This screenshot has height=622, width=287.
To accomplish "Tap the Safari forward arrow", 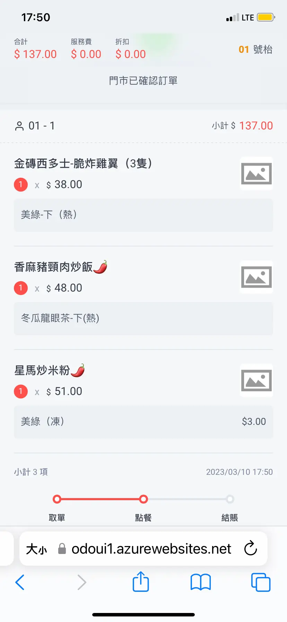I will tap(82, 582).
